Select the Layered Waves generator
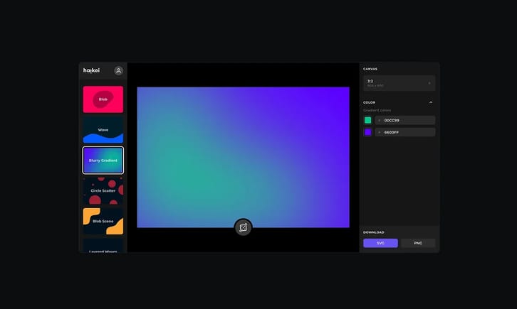The image size is (517, 309). [x=103, y=246]
